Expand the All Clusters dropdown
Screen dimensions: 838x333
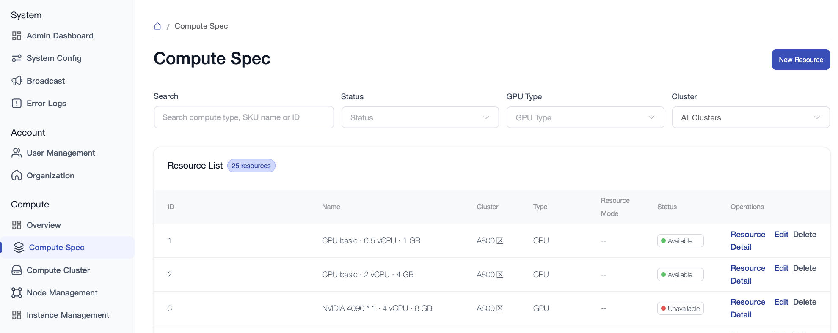click(750, 117)
